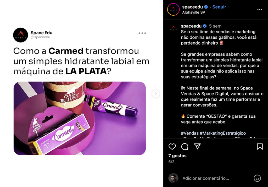Click the Carmed product image

coord(80,118)
